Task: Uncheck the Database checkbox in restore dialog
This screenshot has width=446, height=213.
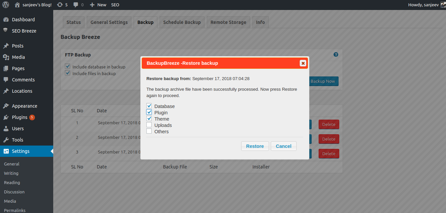Action: tap(149, 106)
